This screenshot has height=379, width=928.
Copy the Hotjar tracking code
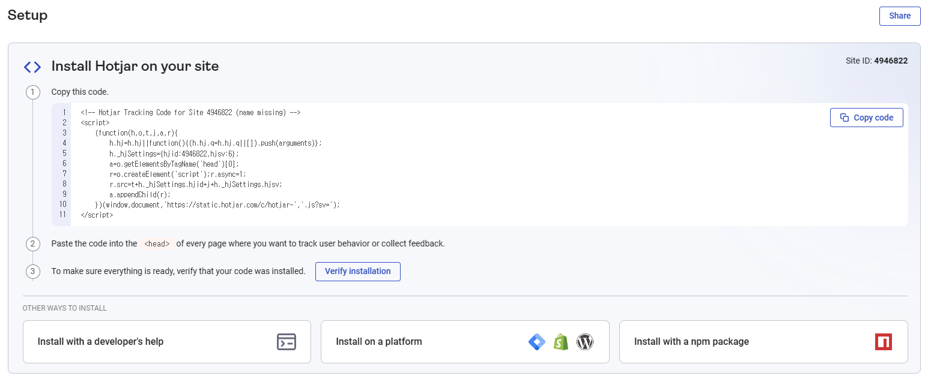866,118
